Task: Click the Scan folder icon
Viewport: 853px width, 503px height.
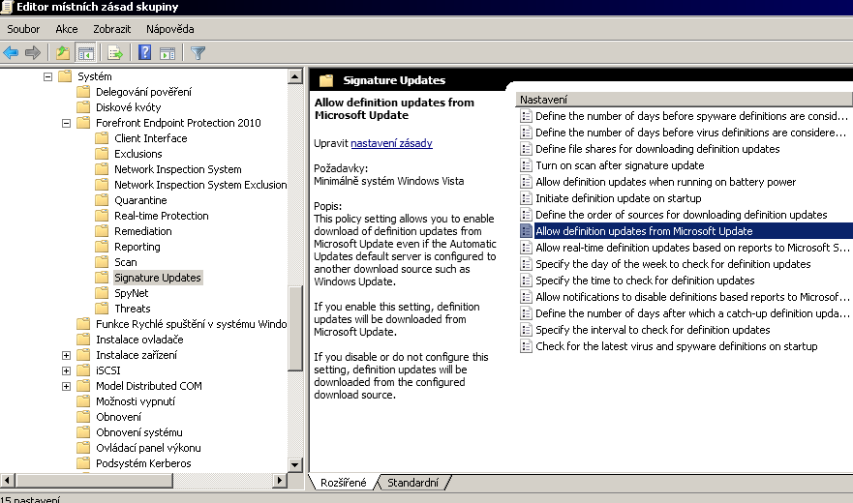Action: 102,262
